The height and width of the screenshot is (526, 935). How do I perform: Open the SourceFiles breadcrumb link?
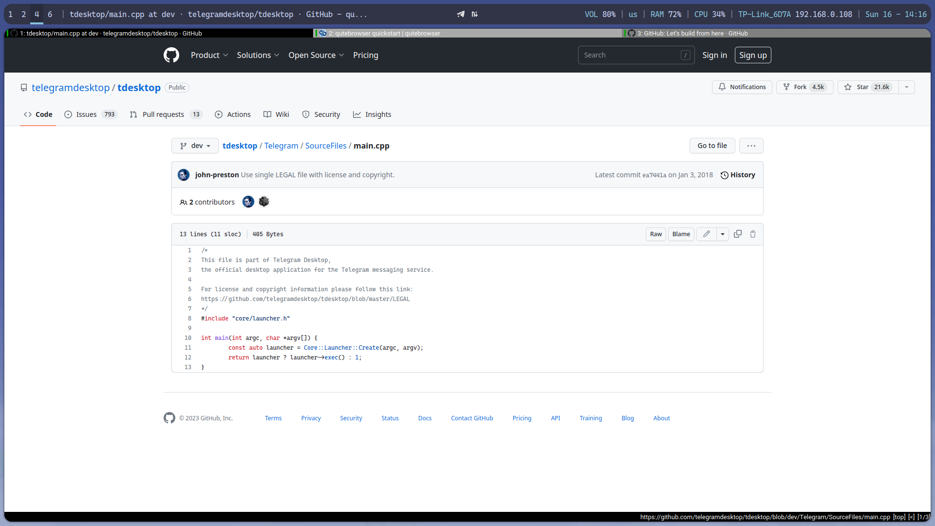325,146
